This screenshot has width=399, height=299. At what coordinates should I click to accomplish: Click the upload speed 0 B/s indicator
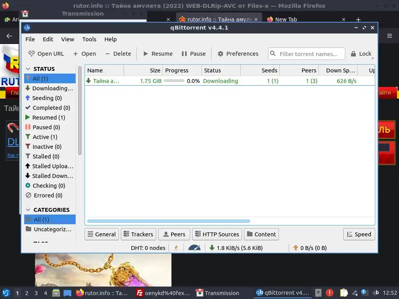click(310, 248)
